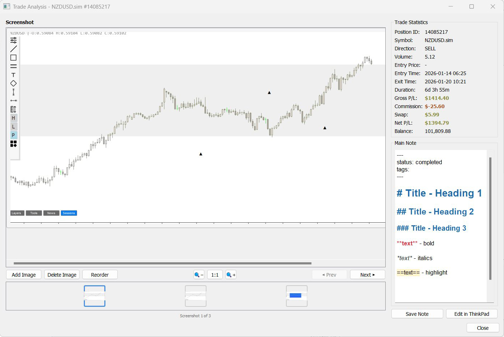Save the trade note
This screenshot has height=337, width=504.
click(x=417, y=314)
